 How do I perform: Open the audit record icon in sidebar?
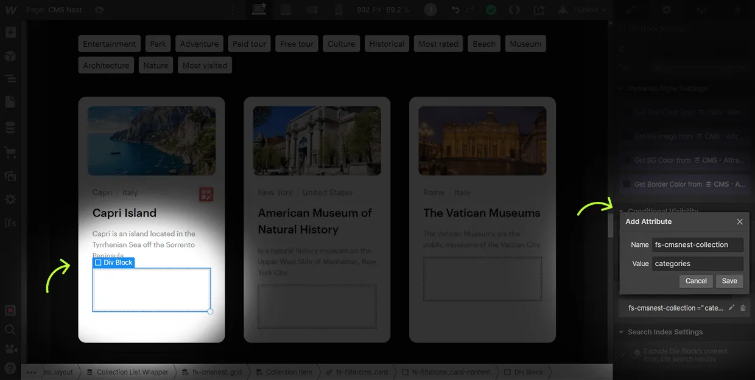point(10,310)
